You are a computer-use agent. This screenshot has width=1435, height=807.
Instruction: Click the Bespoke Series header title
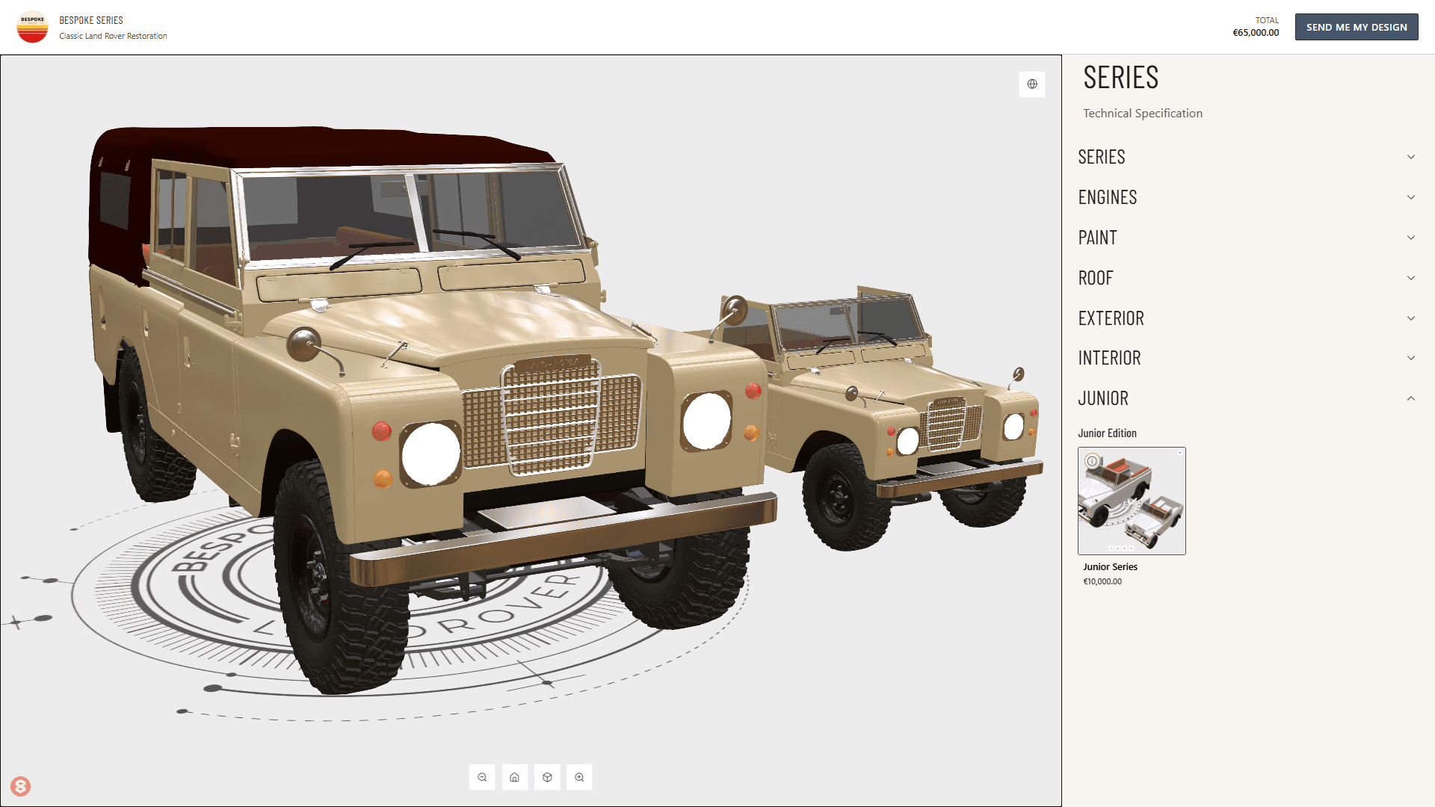pos(91,20)
